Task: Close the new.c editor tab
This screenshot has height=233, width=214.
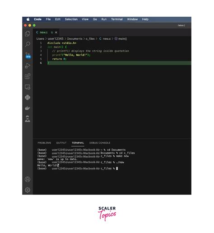Action: pos(56,33)
